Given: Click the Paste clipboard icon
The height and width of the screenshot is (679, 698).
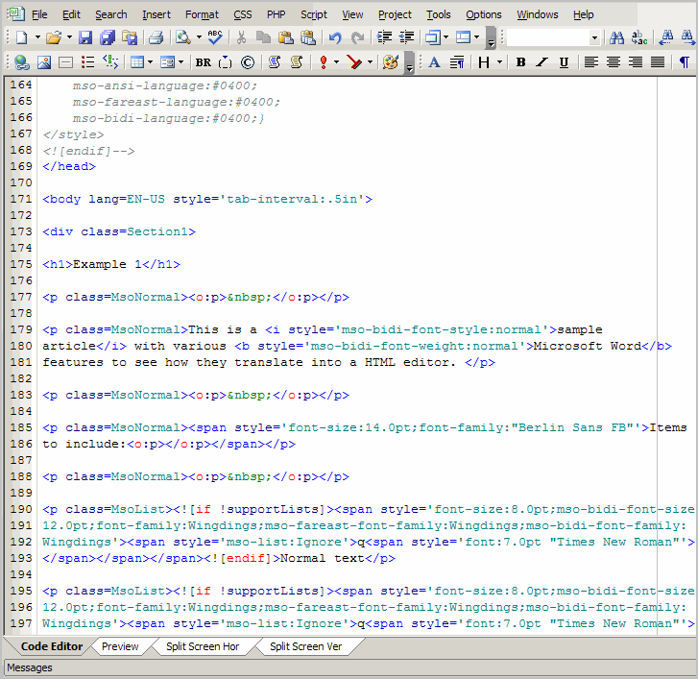Looking at the screenshot, I should pyautogui.click(x=285, y=37).
